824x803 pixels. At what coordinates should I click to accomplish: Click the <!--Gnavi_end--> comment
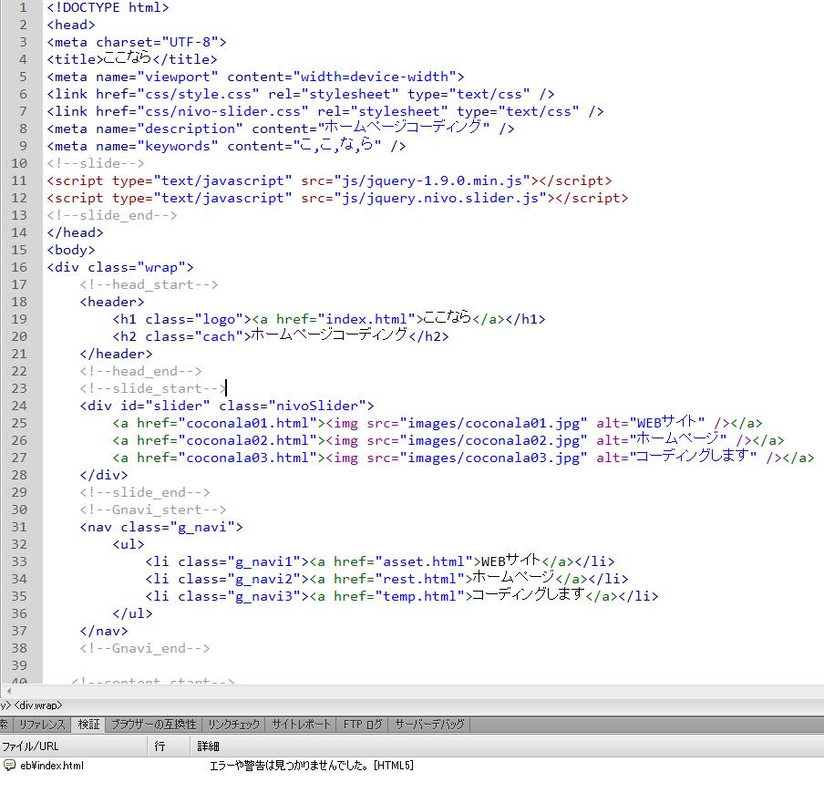click(x=145, y=649)
